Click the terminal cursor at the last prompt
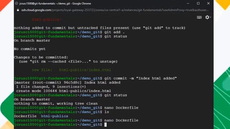The height and width of the screenshot is (129, 230). [105, 125]
